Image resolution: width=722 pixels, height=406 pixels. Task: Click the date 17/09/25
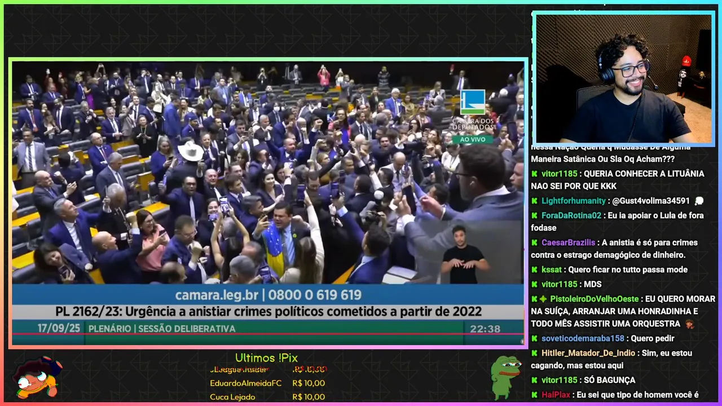pyautogui.click(x=59, y=328)
